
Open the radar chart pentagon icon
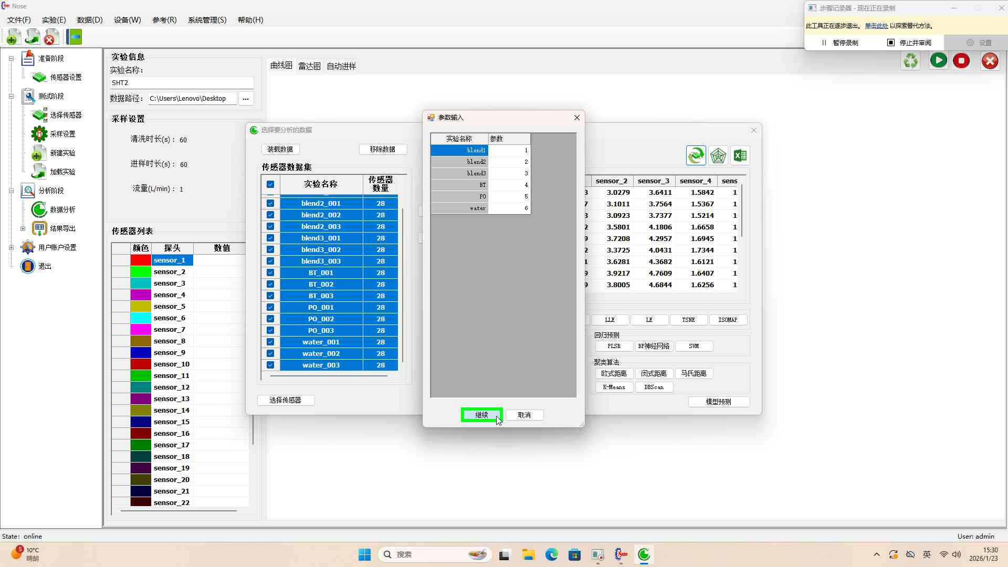coord(718,156)
